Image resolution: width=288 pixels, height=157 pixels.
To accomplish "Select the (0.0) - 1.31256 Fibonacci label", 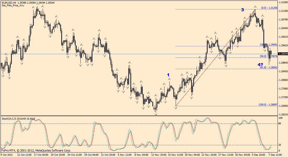I will coord(269,8).
